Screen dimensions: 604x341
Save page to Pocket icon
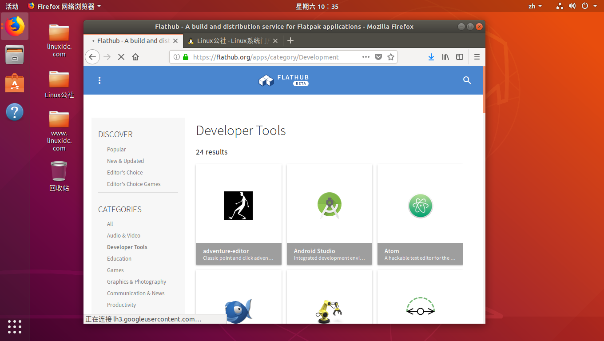[x=378, y=57]
